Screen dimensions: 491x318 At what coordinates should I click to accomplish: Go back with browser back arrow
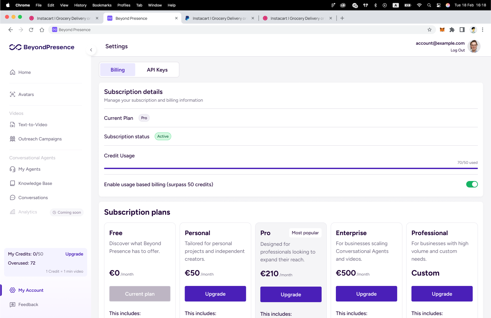click(11, 30)
